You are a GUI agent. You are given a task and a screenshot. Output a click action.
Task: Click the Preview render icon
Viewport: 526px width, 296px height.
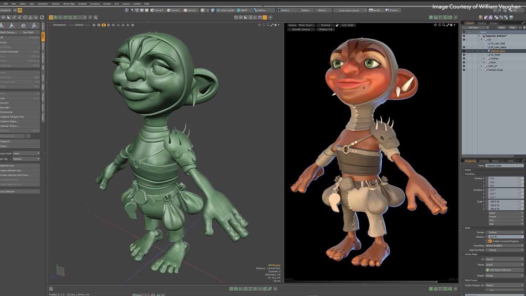coord(388,10)
